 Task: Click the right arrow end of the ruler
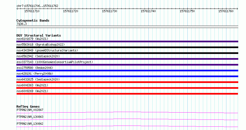coord(237,9)
